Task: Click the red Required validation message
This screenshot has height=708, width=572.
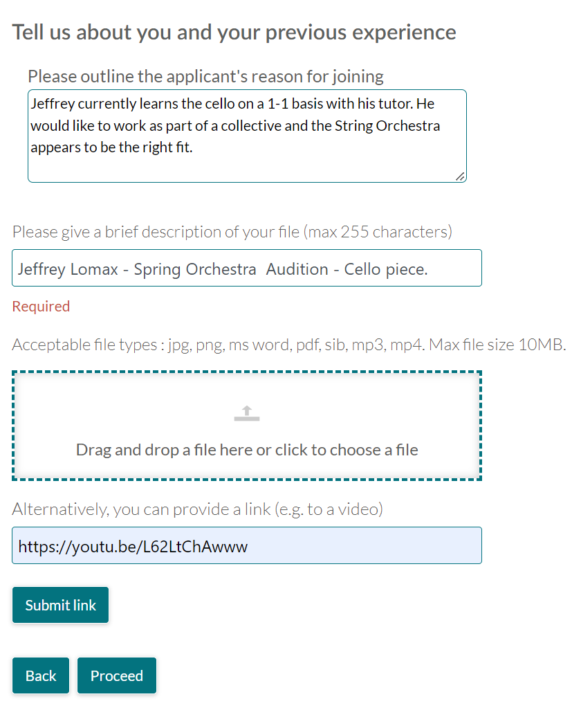Action: [x=41, y=306]
